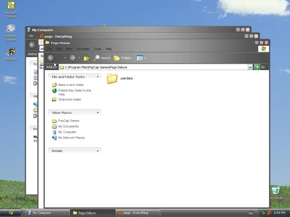Click the Forward arrow in Pego Deluxe

73,58
